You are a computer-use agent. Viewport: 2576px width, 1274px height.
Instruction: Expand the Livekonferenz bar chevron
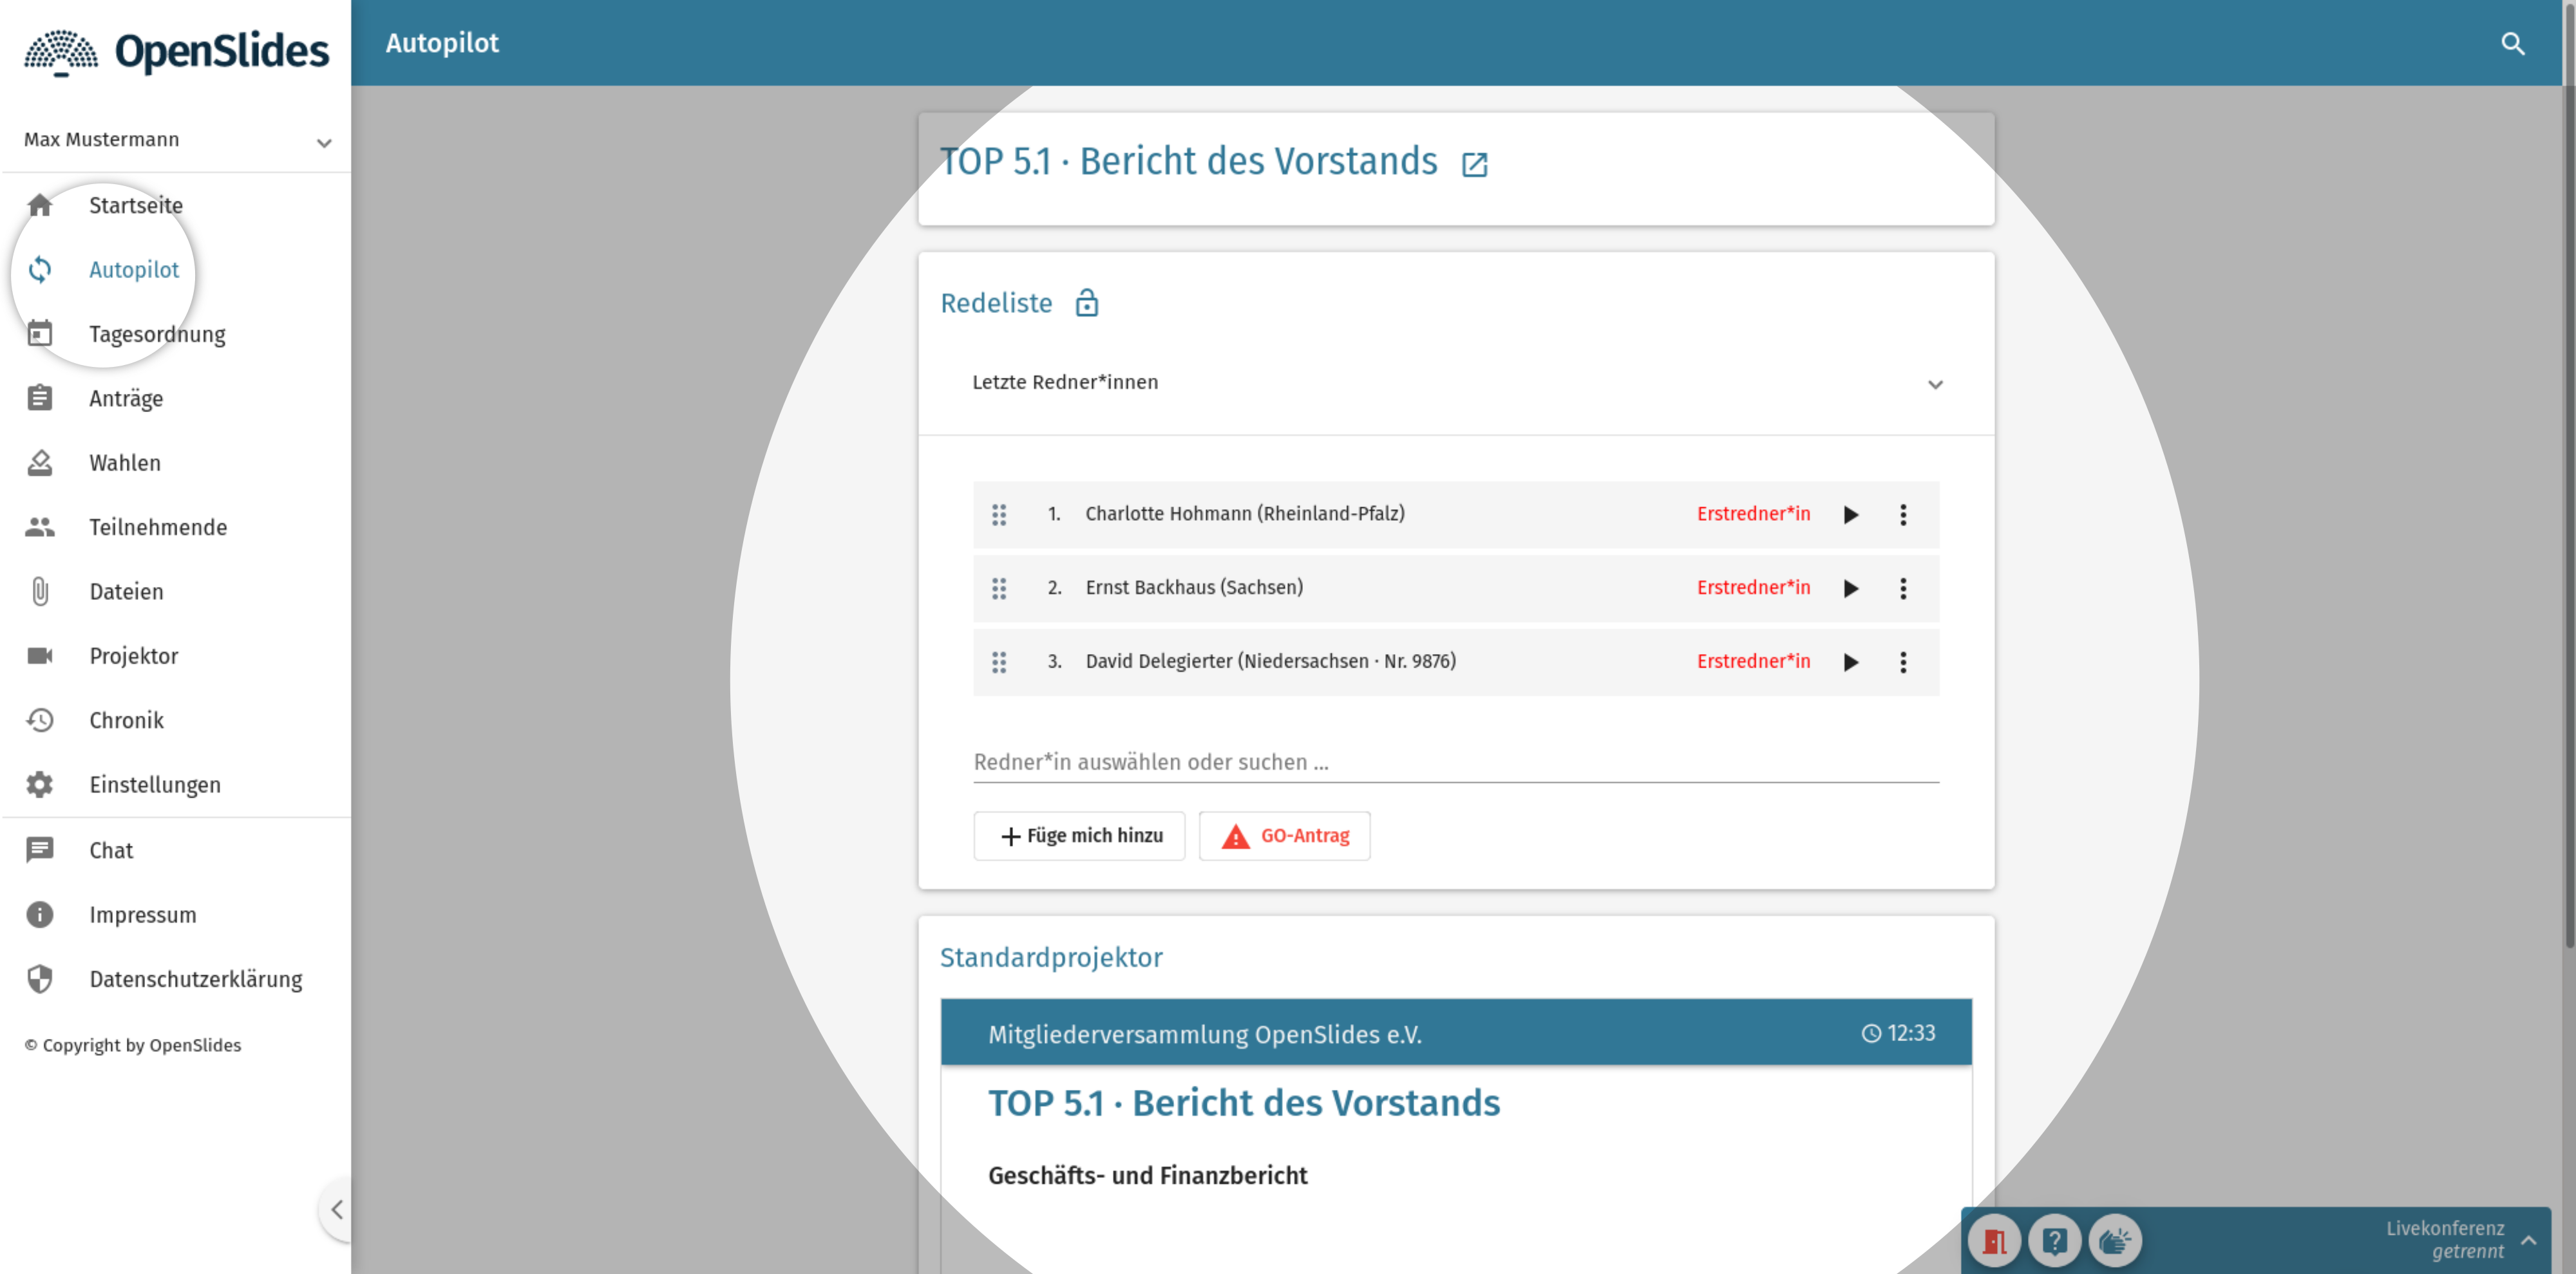[2529, 1241]
